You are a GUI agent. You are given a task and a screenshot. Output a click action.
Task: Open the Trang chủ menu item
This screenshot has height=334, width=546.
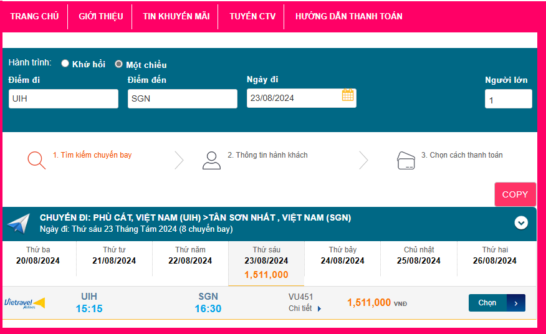pyautogui.click(x=34, y=16)
